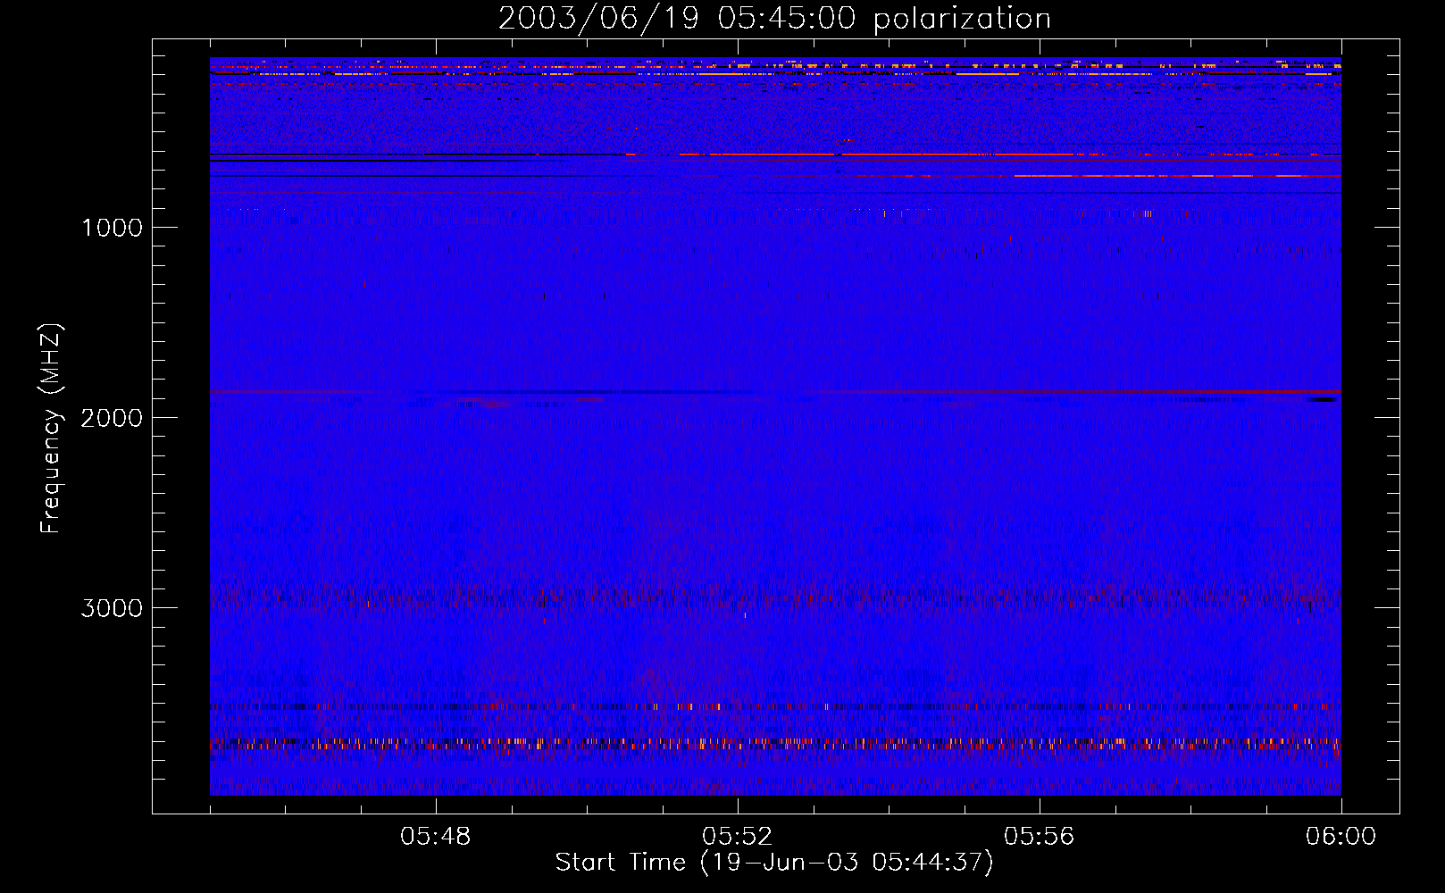Click the 06:00 time tick label
The width and height of the screenshot is (1445, 893).
[1341, 837]
